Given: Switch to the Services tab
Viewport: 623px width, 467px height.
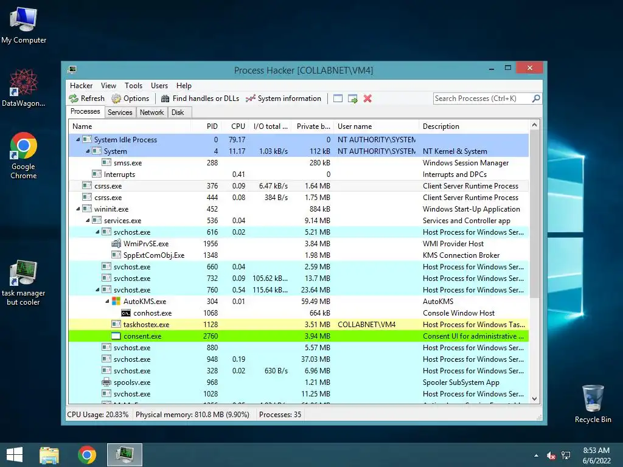Looking at the screenshot, I should pos(120,112).
